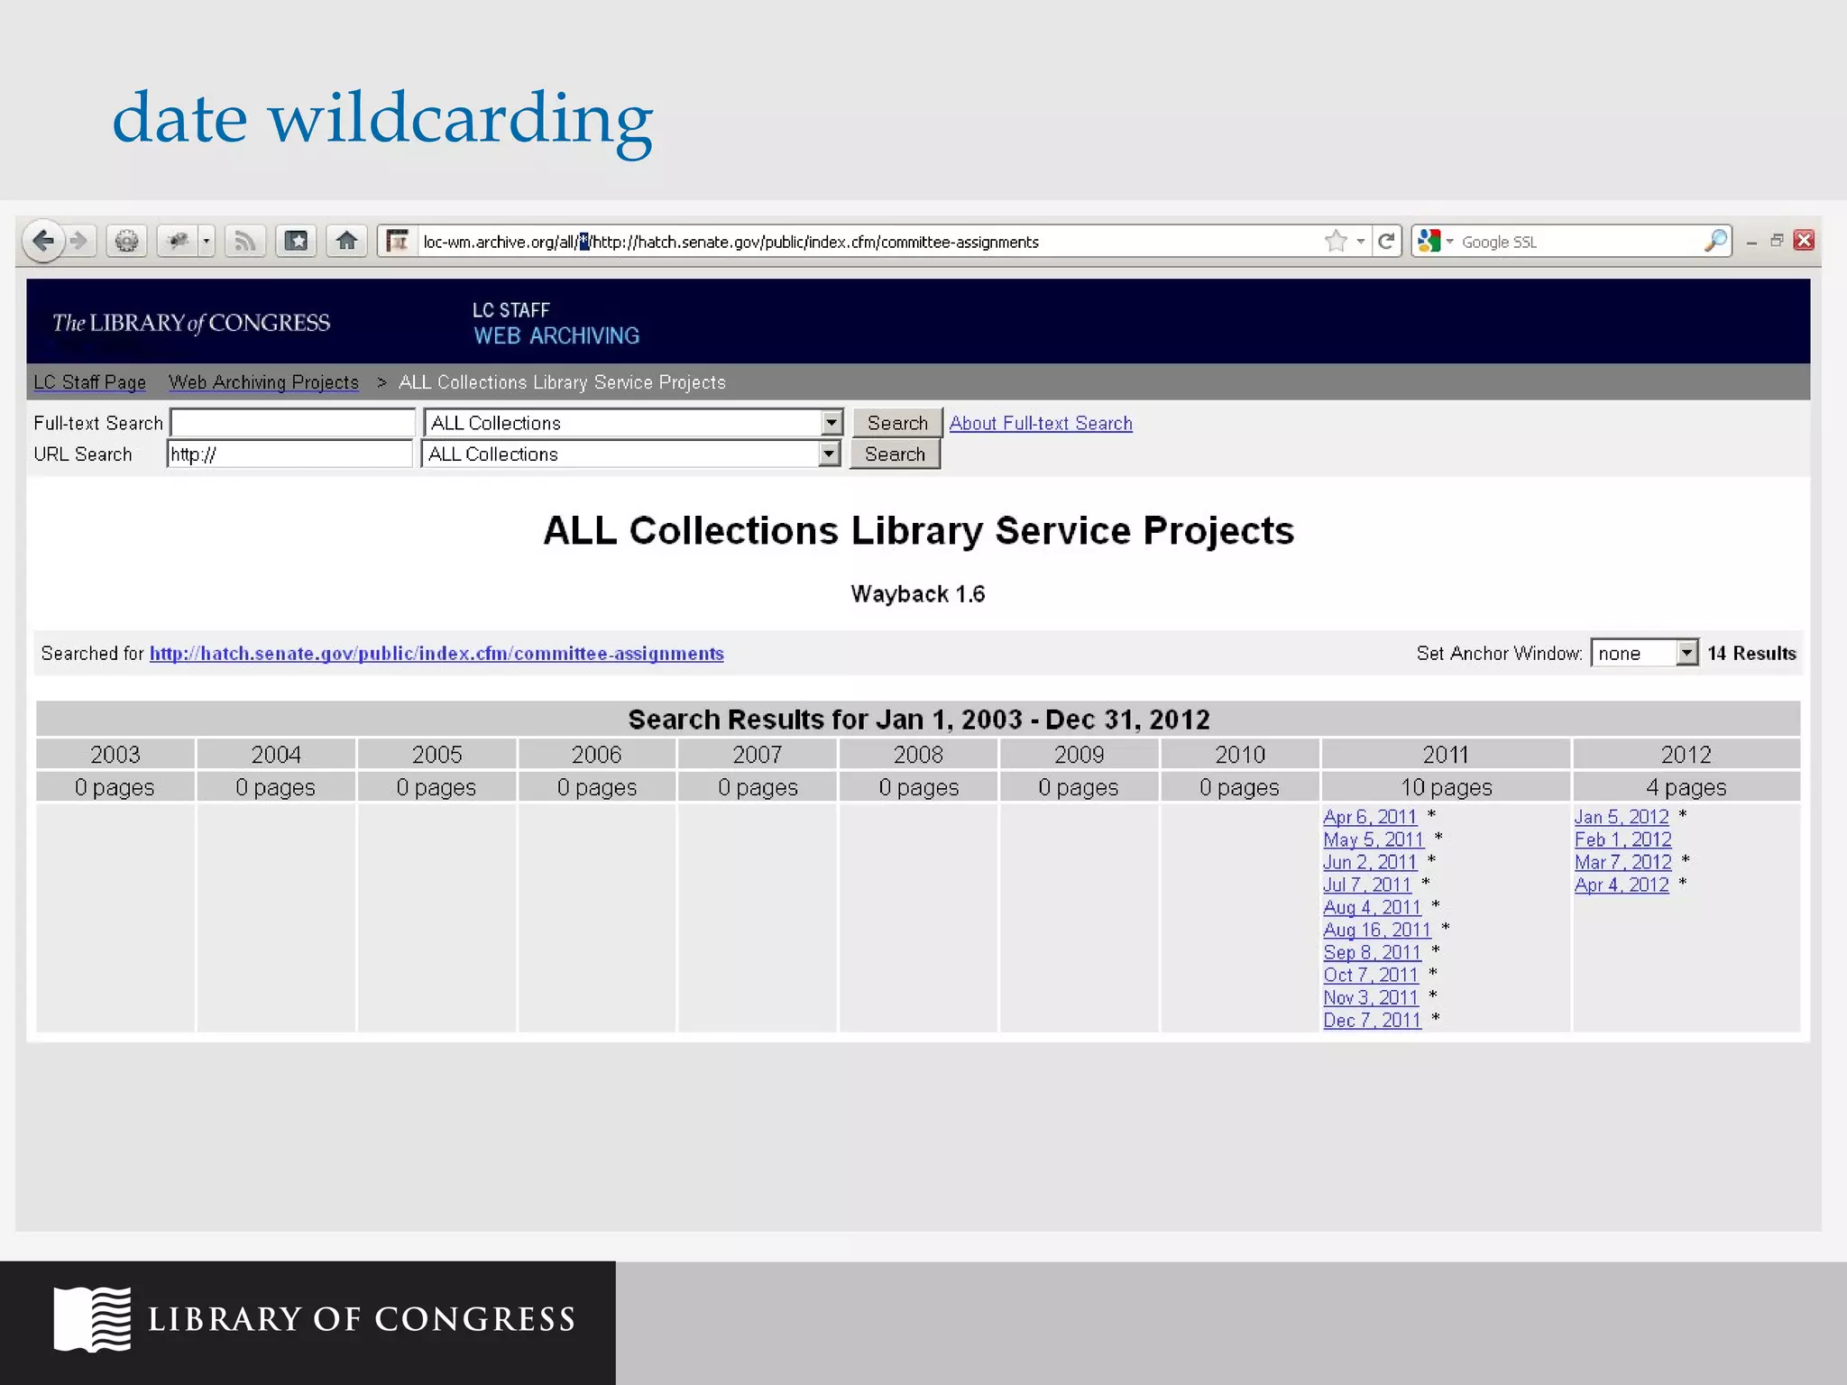Open LC Staff Page breadcrumb link
Image resolution: width=1847 pixels, height=1385 pixels.
click(x=89, y=382)
